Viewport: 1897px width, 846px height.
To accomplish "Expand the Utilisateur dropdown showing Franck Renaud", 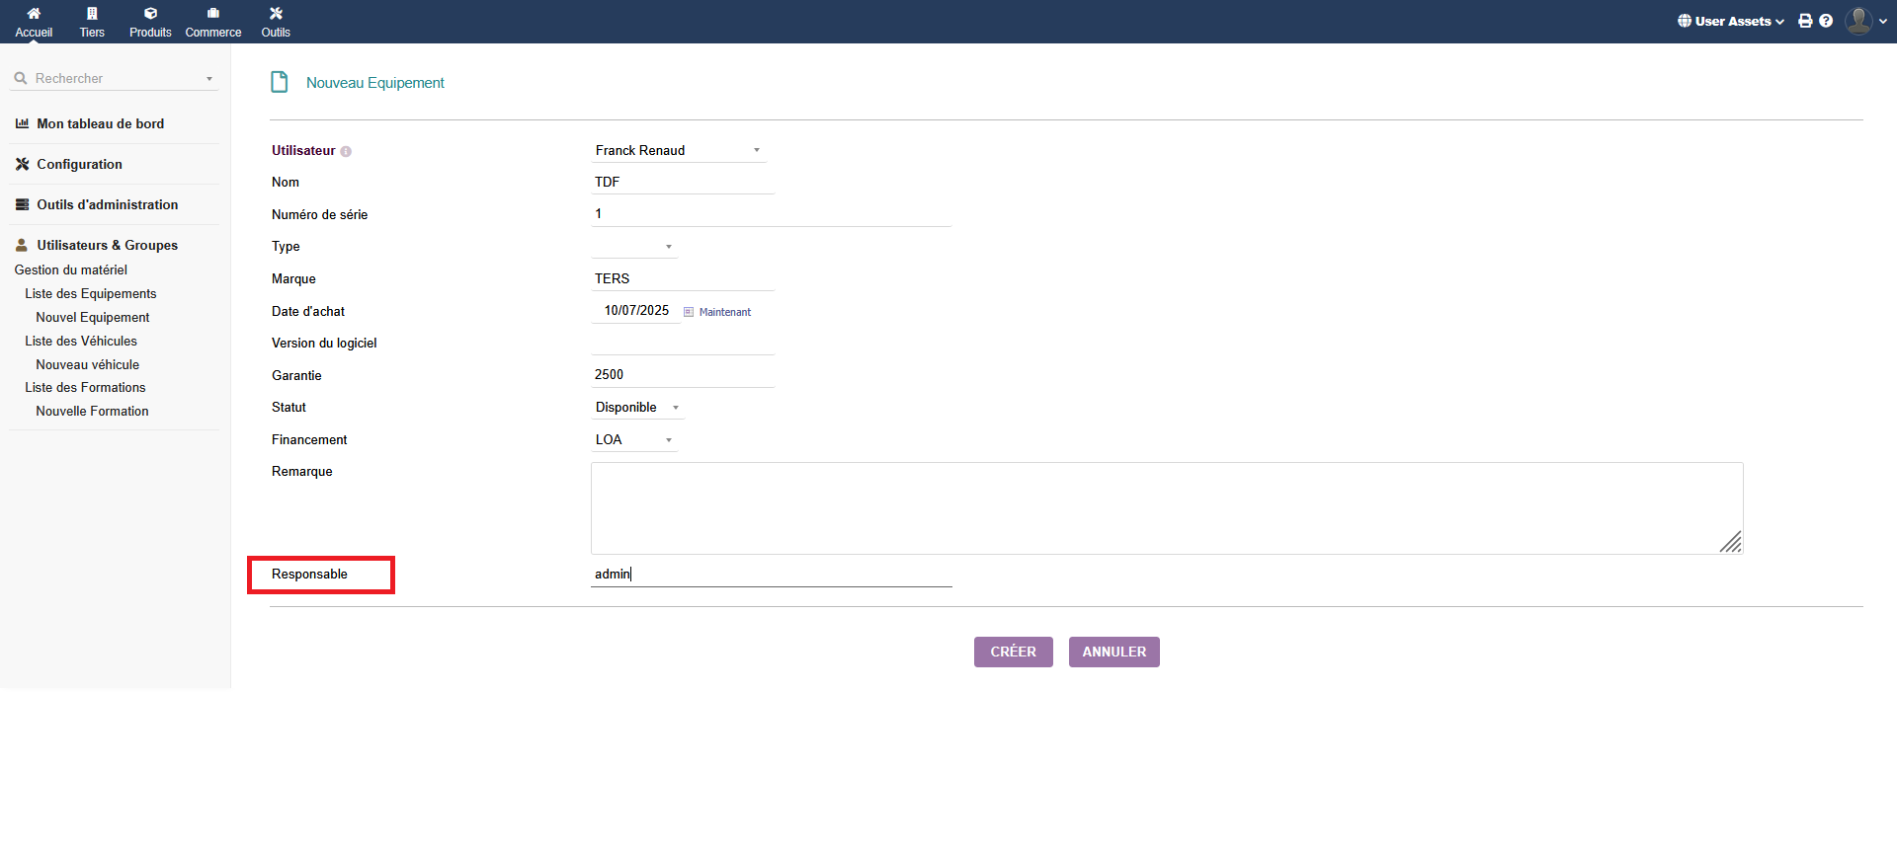I will coord(679,151).
